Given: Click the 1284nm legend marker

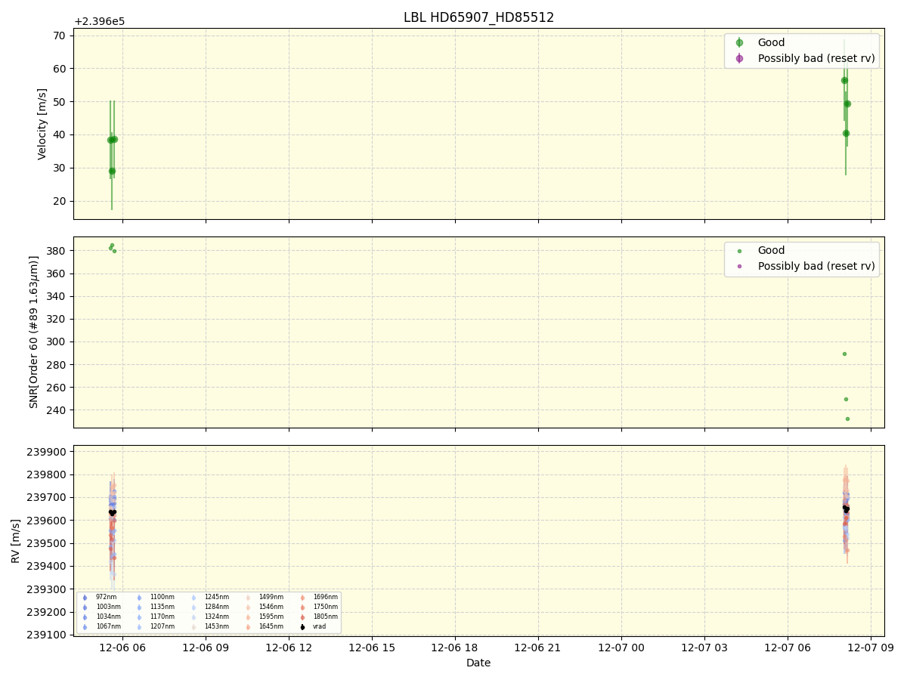Looking at the screenshot, I should pyautogui.click(x=193, y=607).
